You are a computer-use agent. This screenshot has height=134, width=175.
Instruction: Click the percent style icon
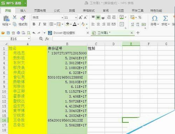point(140,17)
